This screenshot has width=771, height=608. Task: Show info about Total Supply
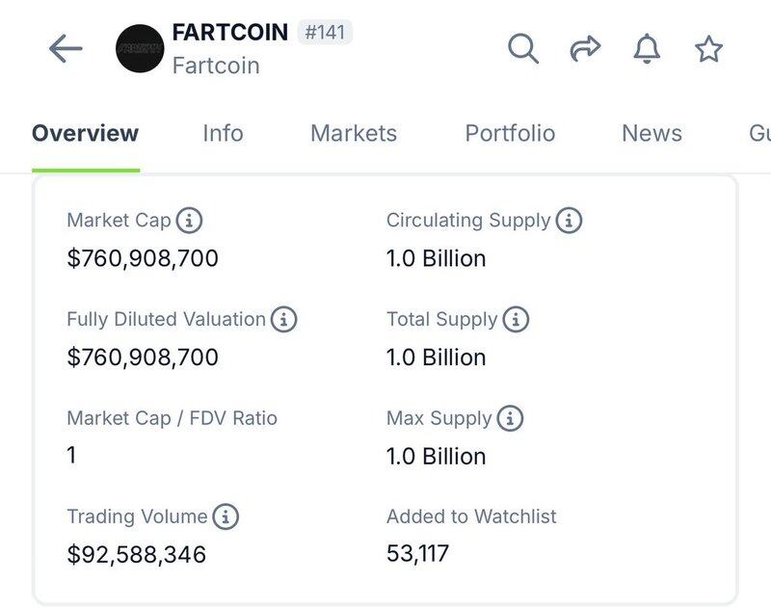click(x=516, y=319)
